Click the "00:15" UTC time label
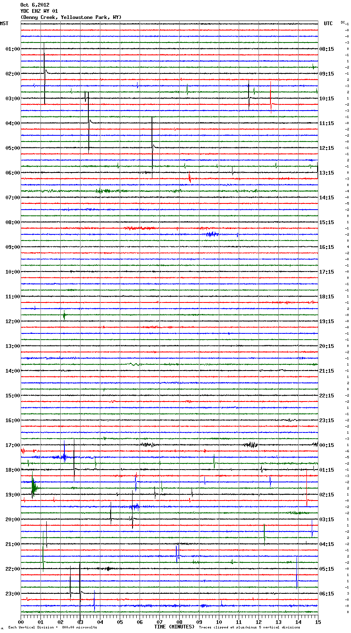The height and width of the screenshot is (633, 351). (327, 445)
